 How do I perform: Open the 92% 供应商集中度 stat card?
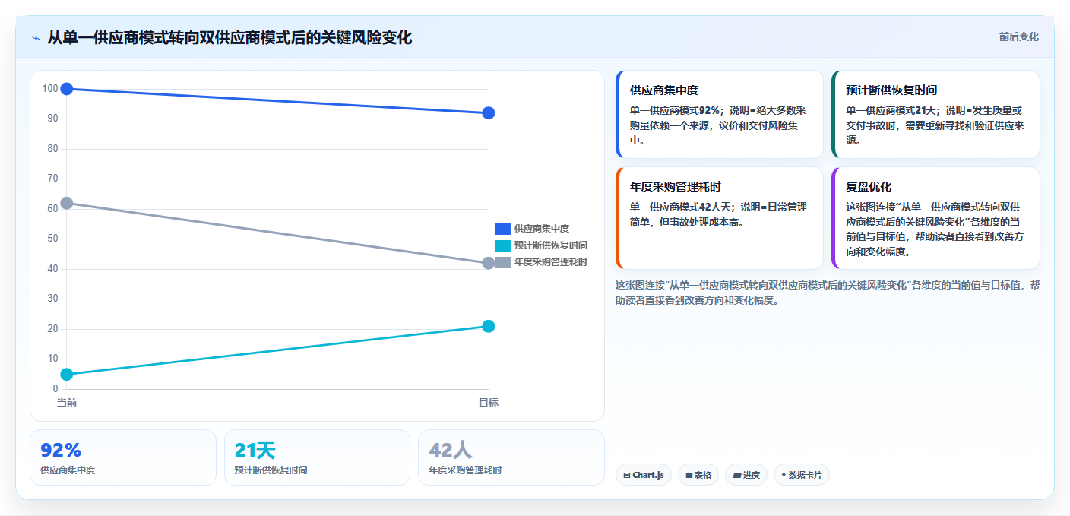point(123,457)
